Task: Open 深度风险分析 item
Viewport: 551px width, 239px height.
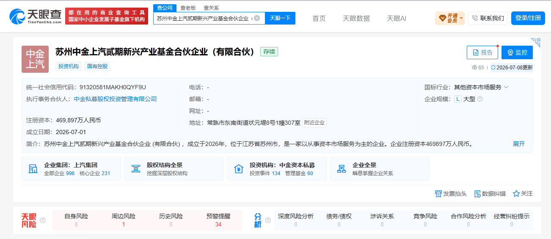Action: [x=296, y=220]
